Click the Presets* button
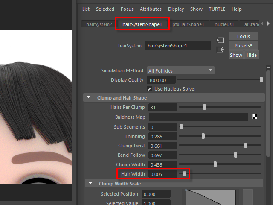This screenshot has width=273, height=205. click(x=244, y=46)
